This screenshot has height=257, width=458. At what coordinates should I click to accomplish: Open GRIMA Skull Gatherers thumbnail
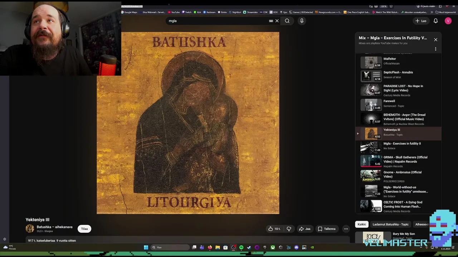(371, 161)
